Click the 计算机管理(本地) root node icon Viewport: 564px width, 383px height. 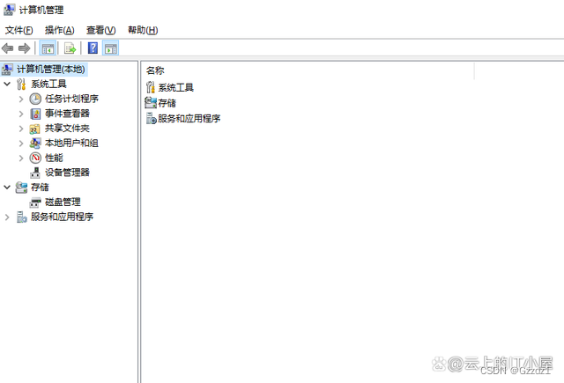7,69
